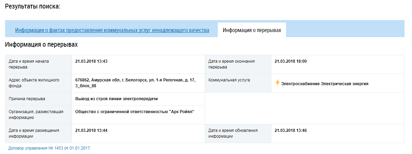Click the Belogorsk housing address text
The image size is (412, 154).
click(x=136, y=83)
